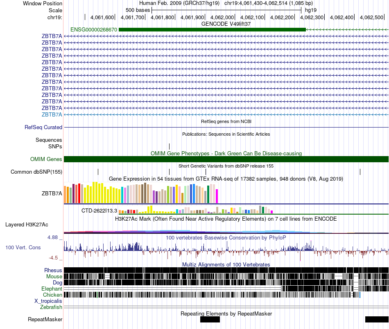
Task: Select the RepeatMasker block below 4,062,000
Action: pos(210,320)
